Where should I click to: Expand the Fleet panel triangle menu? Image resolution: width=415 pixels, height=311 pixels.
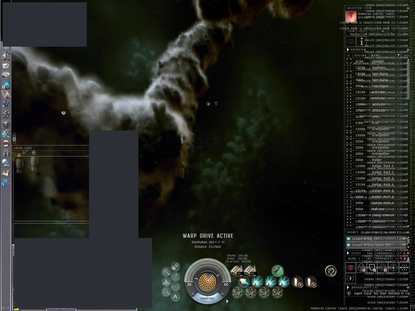pyautogui.click(x=348, y=253)
